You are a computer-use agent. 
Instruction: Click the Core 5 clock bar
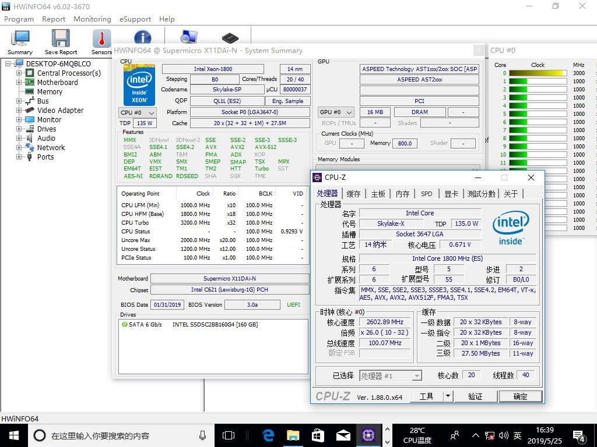[538, 113]
